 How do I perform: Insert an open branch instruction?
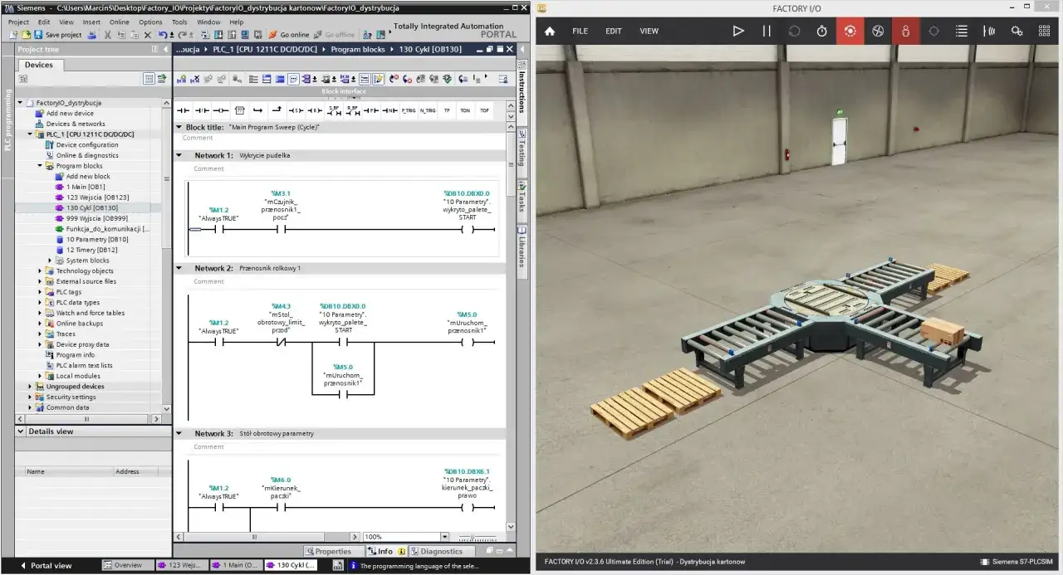tap(258, 110)
